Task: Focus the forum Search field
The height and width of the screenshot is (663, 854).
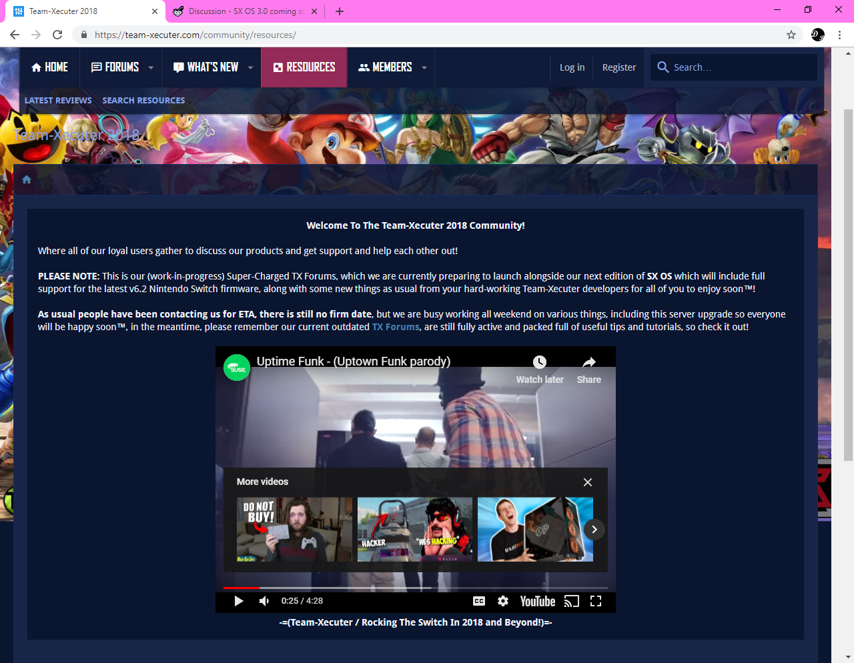Action: (x=734, y=67)
